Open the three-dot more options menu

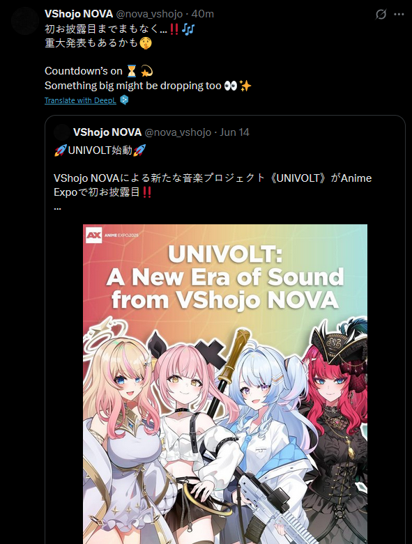click(399, 14)
